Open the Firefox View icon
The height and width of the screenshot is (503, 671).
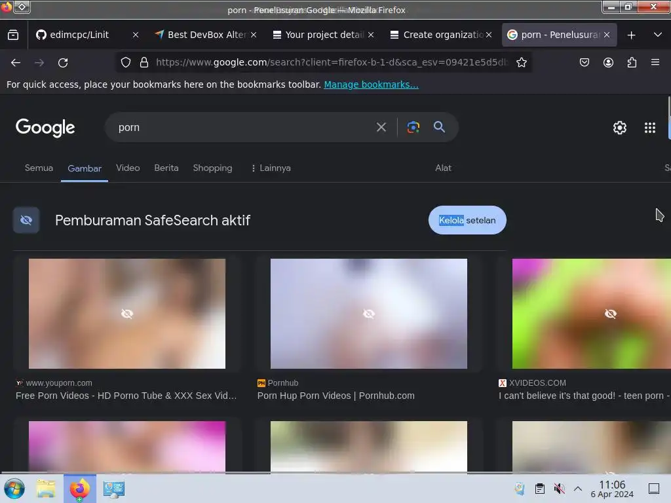click(x=13, y=35)
